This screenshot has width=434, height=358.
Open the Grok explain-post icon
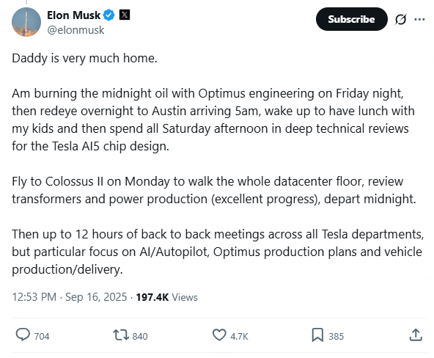[x=400, y=19]
